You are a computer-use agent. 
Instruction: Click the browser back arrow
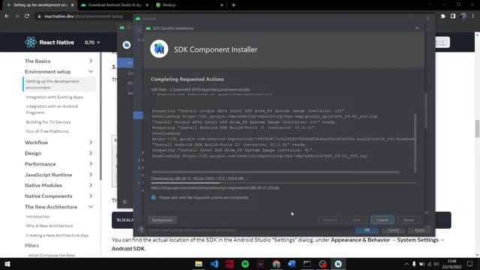7,16
